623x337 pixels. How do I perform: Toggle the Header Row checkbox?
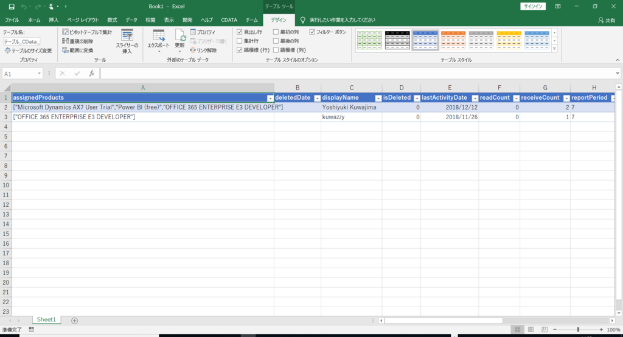(240, 32)
